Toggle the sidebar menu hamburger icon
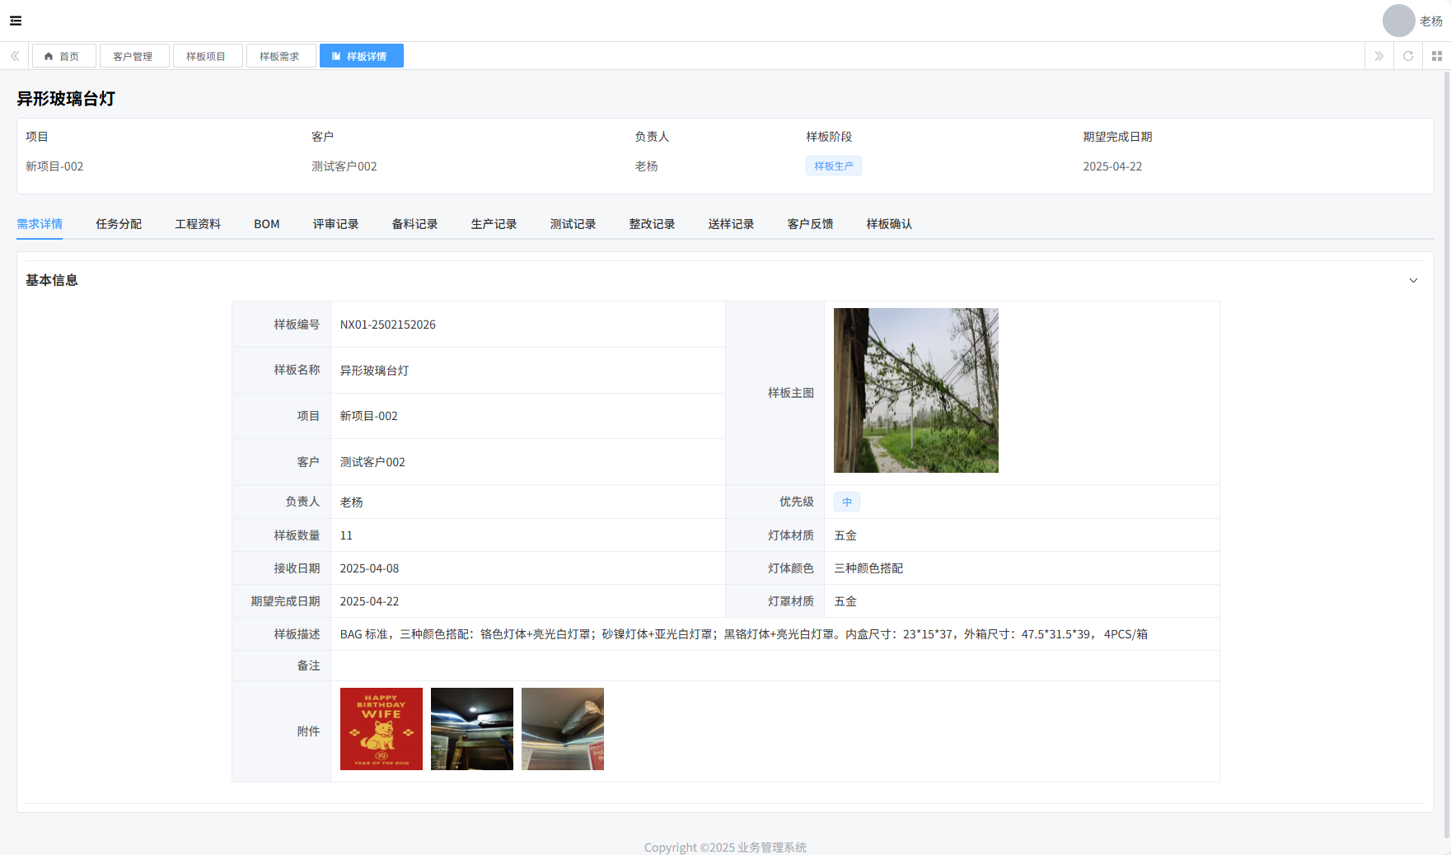The image size is (1451, 855). pos(16,21)
